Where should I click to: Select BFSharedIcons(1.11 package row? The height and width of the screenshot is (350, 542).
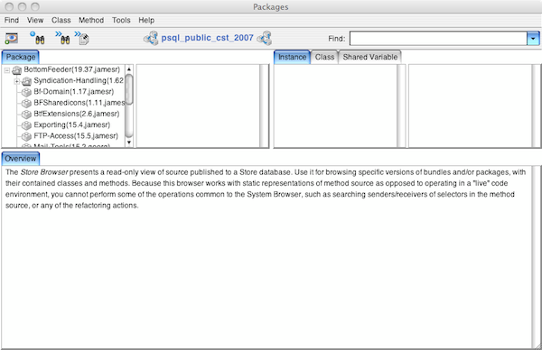coord(79,103)
